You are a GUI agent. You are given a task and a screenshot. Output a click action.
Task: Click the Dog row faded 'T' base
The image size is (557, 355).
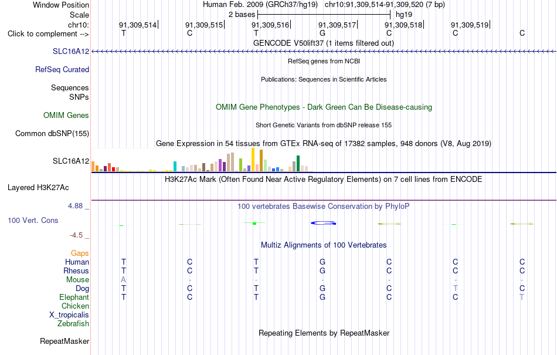click(x=456, y=288)
